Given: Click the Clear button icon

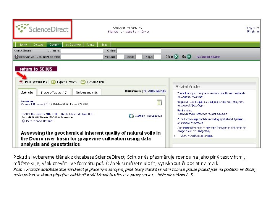Looking at the screenshot, I should tap(176, 56).
